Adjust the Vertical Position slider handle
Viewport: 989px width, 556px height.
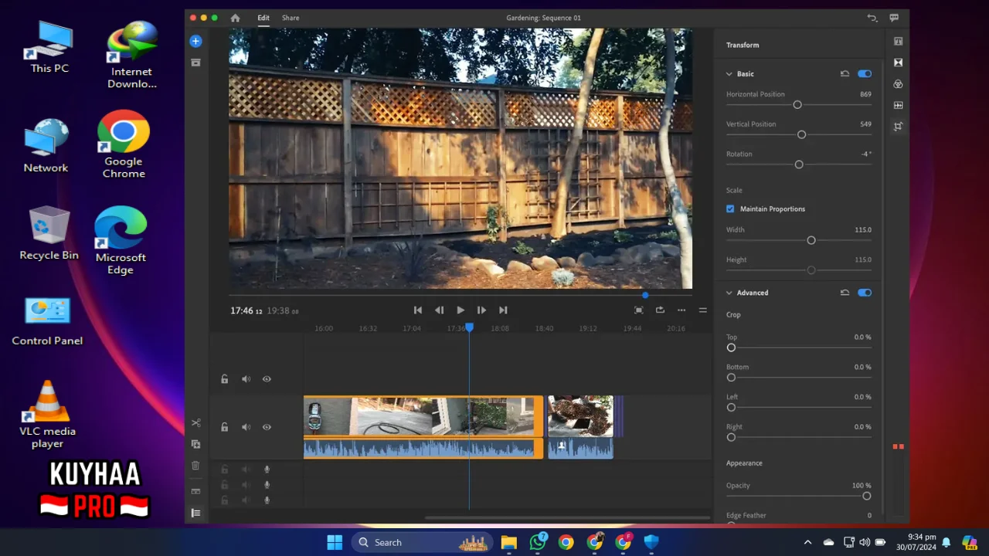click(x=801, y=134)
